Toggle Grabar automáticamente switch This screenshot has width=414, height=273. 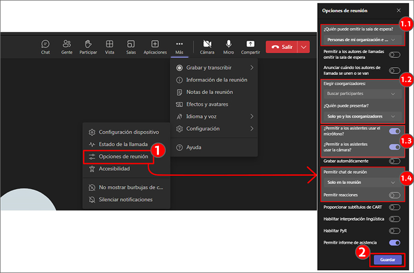click(x=394, y=161)
